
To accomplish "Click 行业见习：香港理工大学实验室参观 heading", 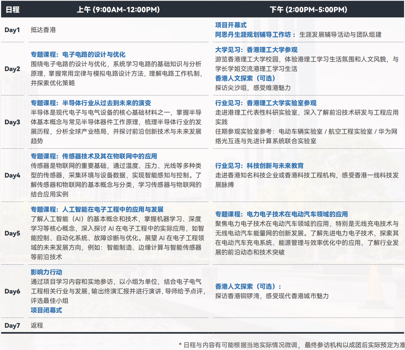I will [x=266, y=103].
